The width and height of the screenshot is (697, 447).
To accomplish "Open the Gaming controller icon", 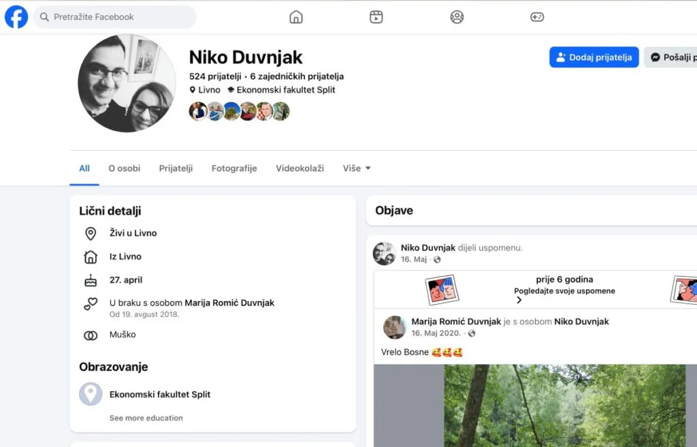I will pyautogui.click(x=537, y=17).
